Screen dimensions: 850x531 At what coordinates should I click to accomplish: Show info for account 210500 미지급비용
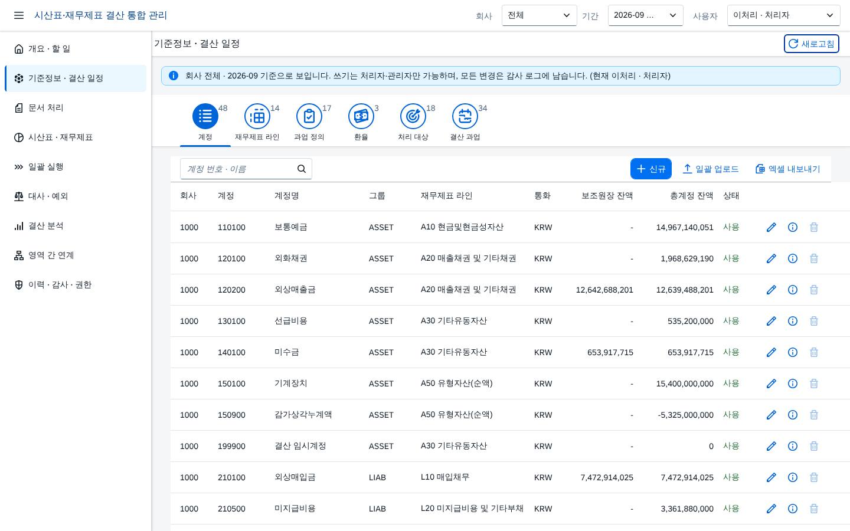click(793, 509)
